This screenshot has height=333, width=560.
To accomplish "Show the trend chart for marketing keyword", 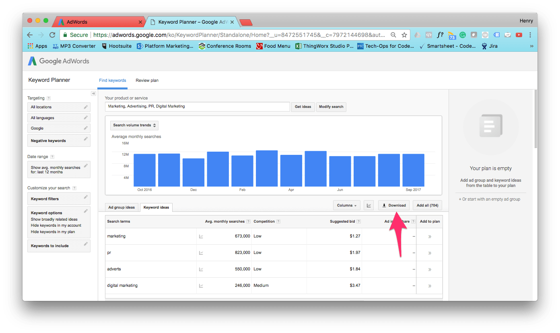I will coord(201,236).
